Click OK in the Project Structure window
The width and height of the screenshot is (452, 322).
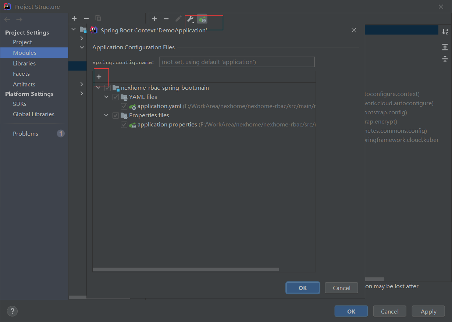click(x=351, y=311)
